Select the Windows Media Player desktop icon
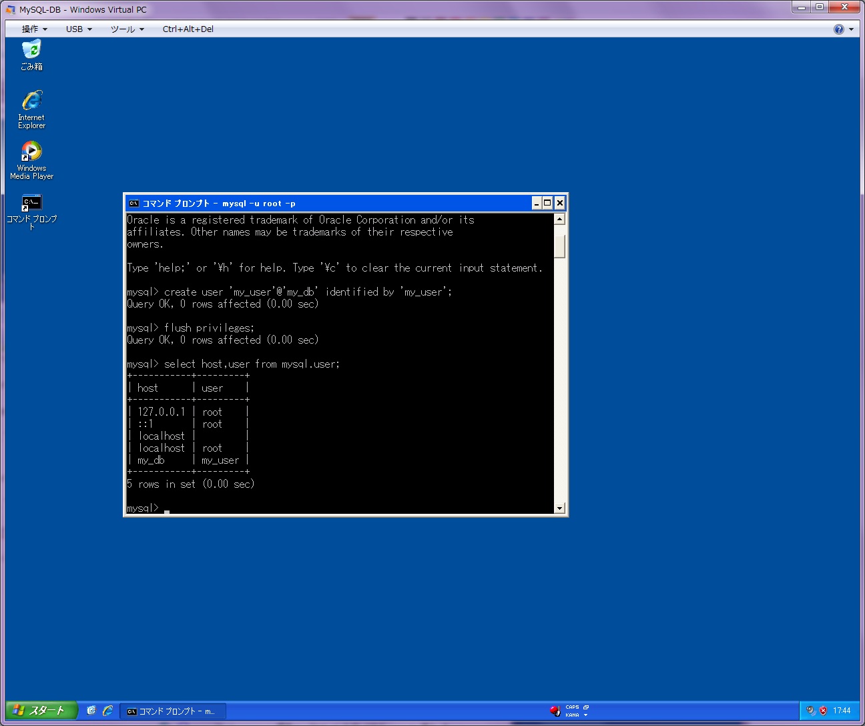Screen dimensions: 865x726 pos(31,160)
